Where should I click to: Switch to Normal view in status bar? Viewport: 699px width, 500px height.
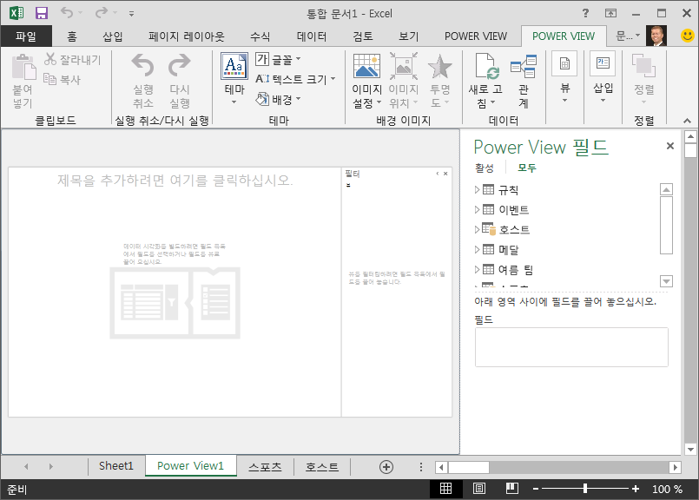coord(445,489)
